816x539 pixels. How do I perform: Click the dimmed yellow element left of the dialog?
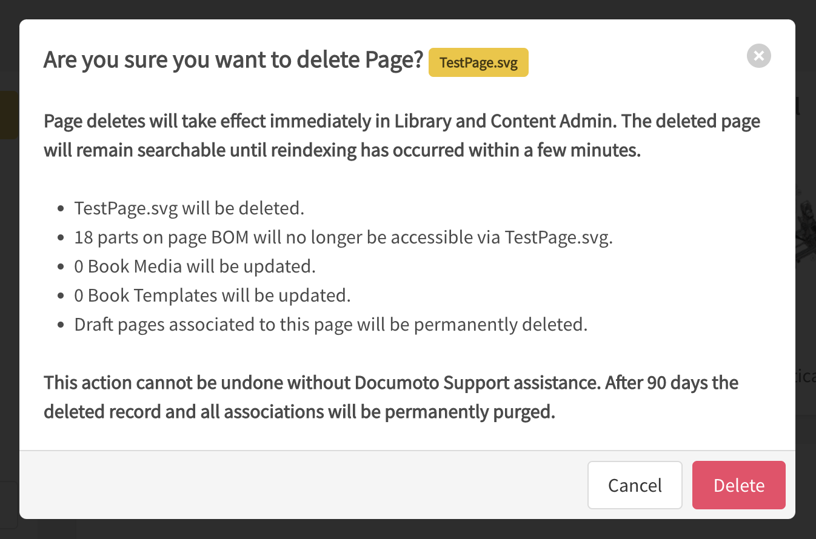pos(8,115)
